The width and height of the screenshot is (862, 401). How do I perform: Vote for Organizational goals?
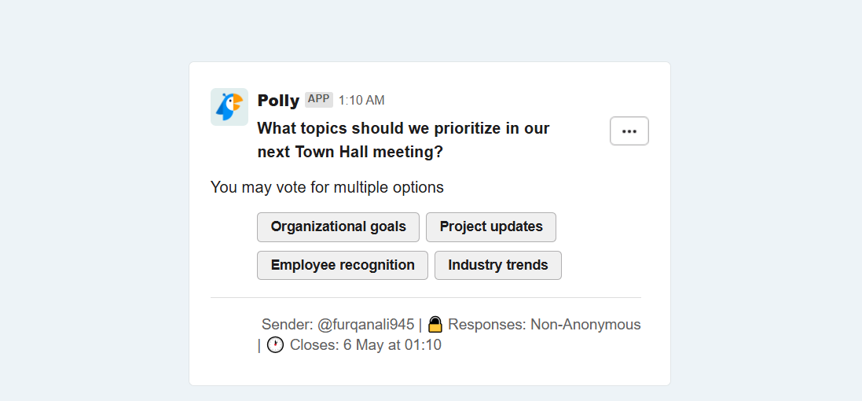coord(338,227)
